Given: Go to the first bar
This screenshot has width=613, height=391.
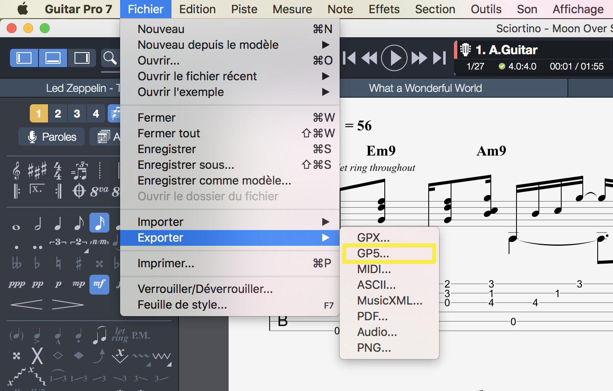Looking at the screenshot, I should point(349,58).
